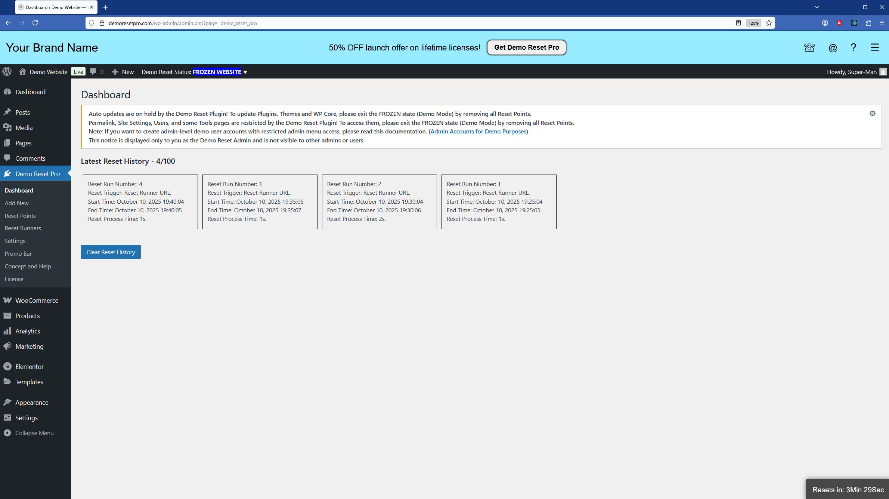889x499 pixels.
Task: Open the New content dropdown
Action: pyautogui.click(x=123, y=72)
